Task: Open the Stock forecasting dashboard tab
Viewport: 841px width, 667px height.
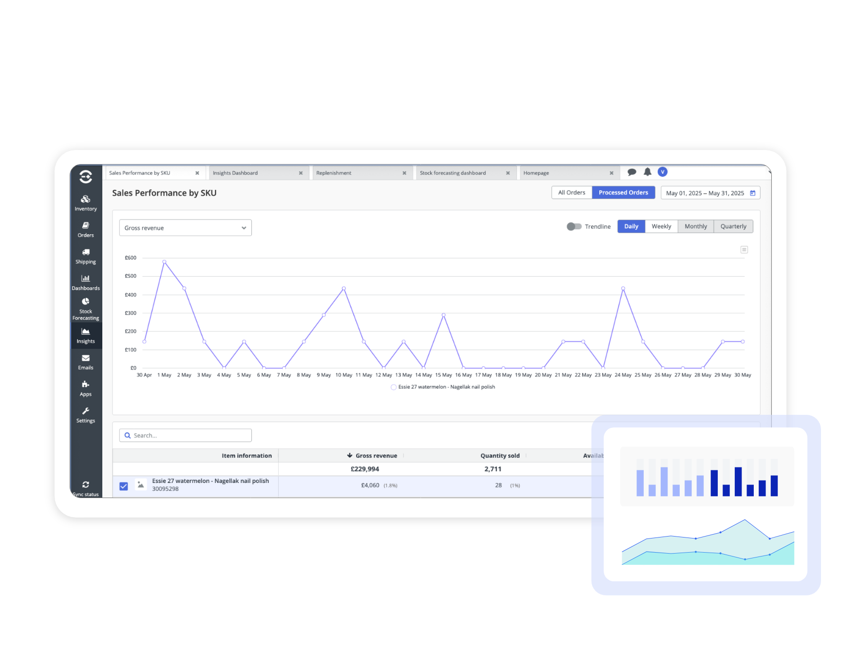Action: click(x=453, y=173)
